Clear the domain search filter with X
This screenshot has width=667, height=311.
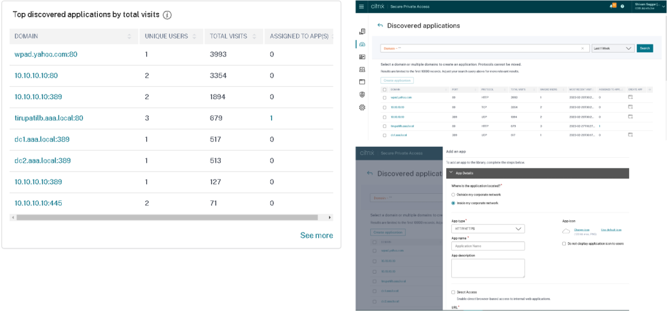[x=582, y=48]
